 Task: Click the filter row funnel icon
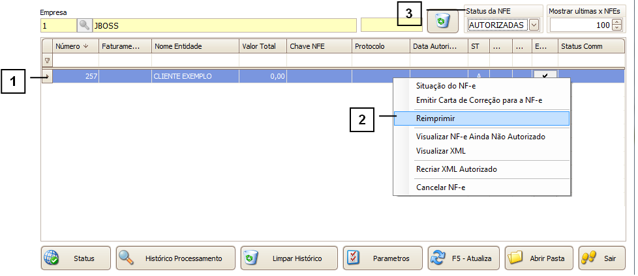pos(47,60)
